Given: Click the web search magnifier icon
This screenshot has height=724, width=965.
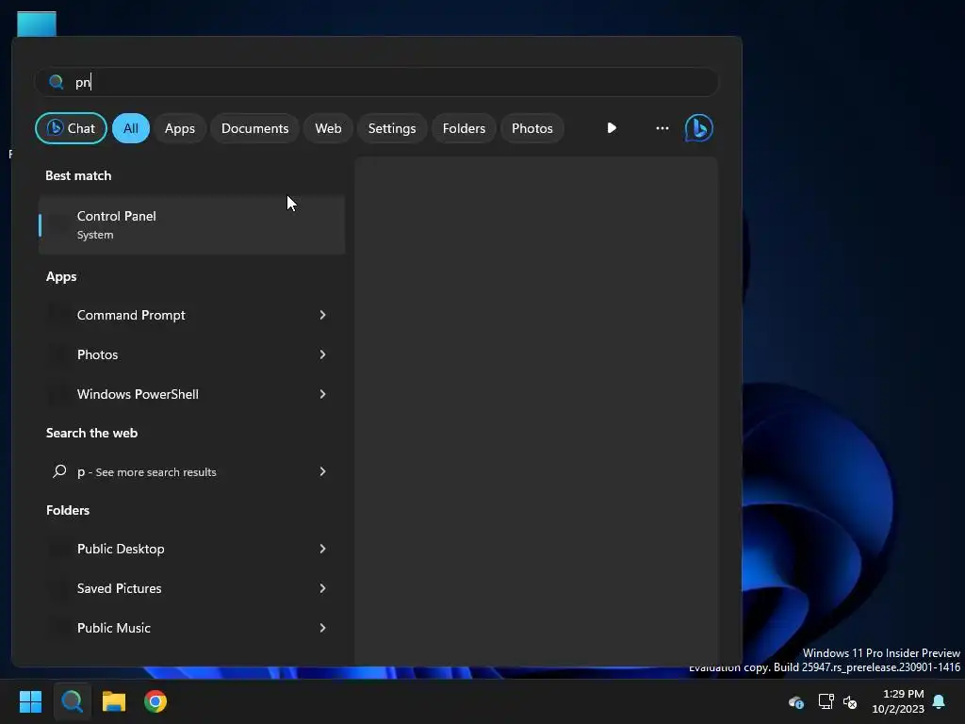Looking at the screenshot, I should coord(59,471).
